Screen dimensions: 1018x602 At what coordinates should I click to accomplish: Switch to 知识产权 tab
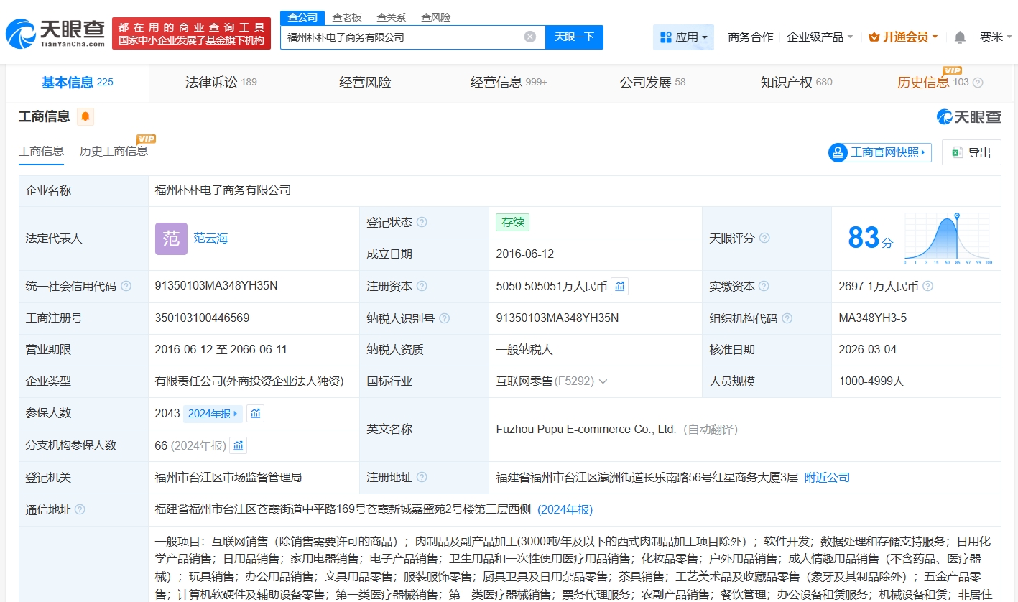[796, 83]
